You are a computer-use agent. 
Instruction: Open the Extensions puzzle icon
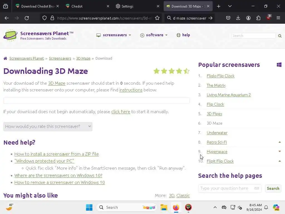(258, 18)
